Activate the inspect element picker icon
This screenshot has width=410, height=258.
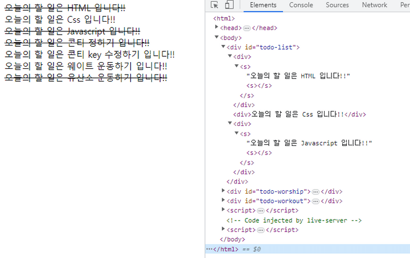coord(215,5)
